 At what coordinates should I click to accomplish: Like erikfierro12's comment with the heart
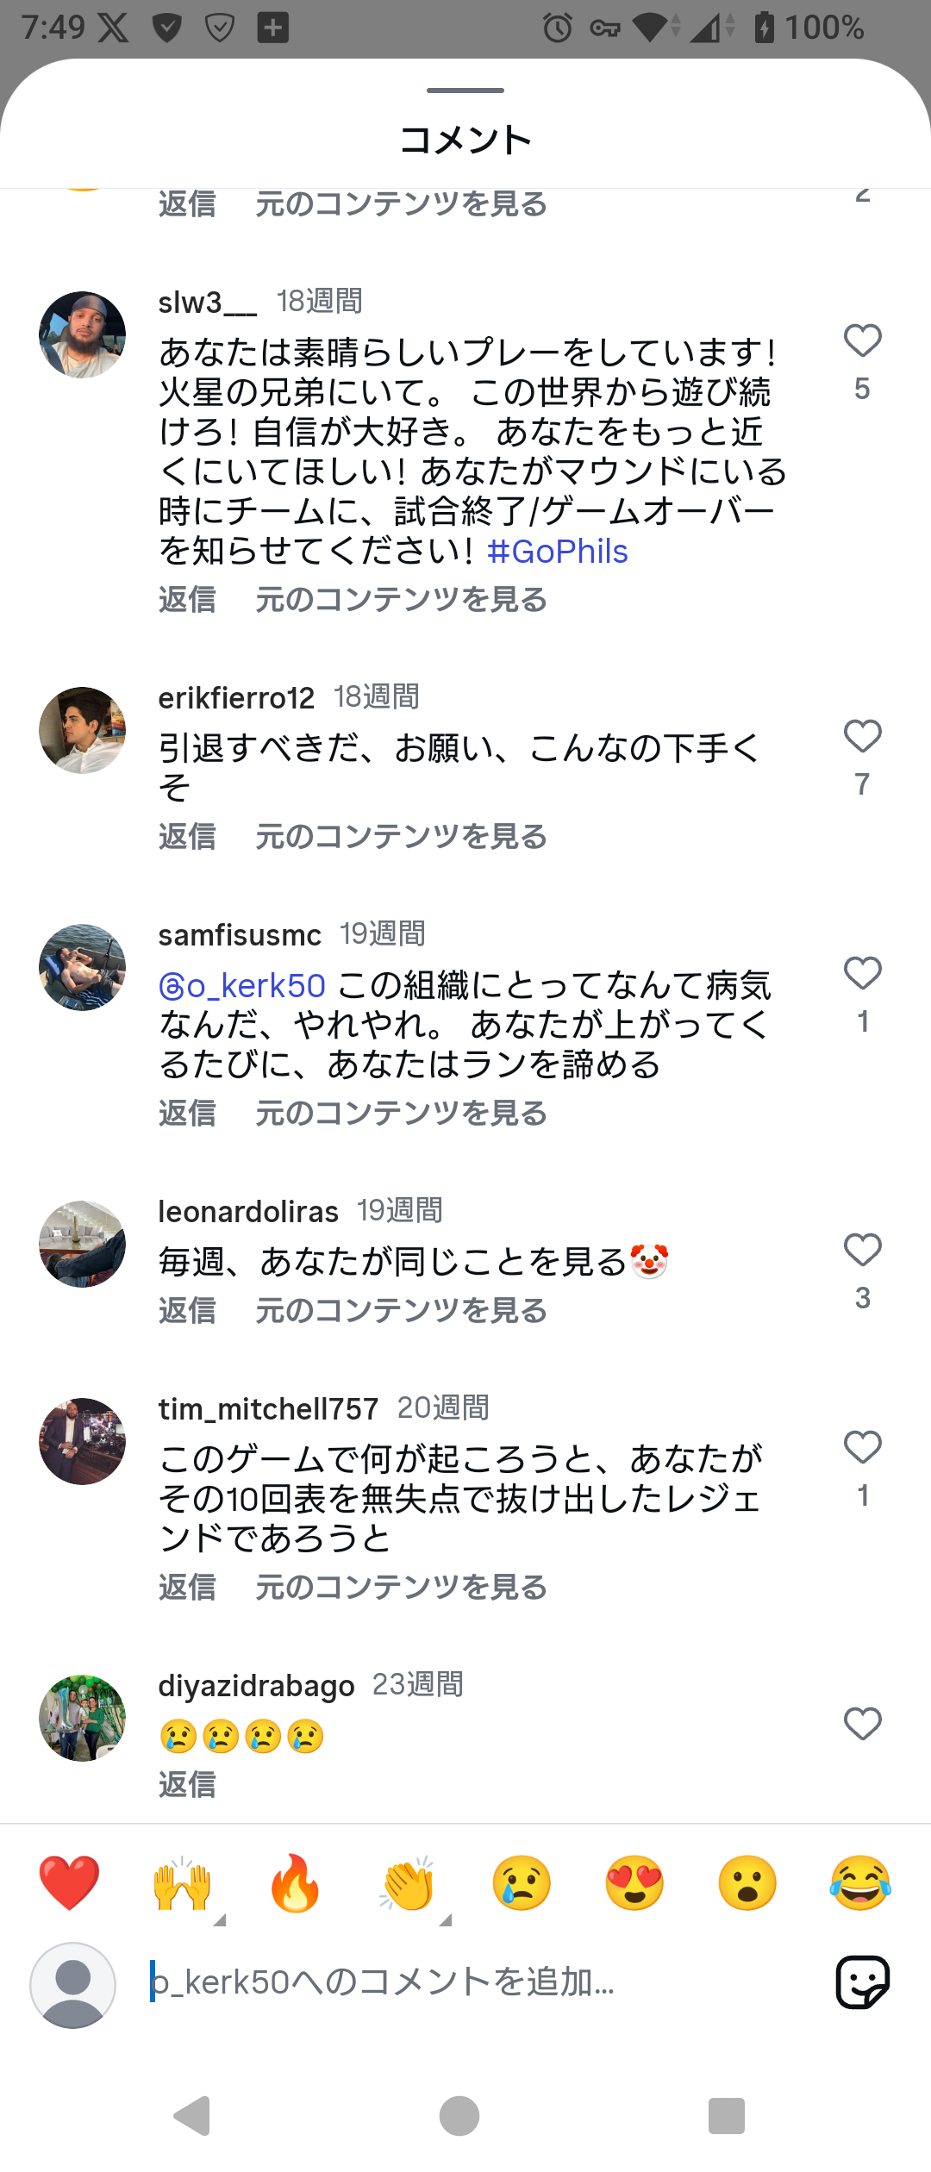coord(862,737)
